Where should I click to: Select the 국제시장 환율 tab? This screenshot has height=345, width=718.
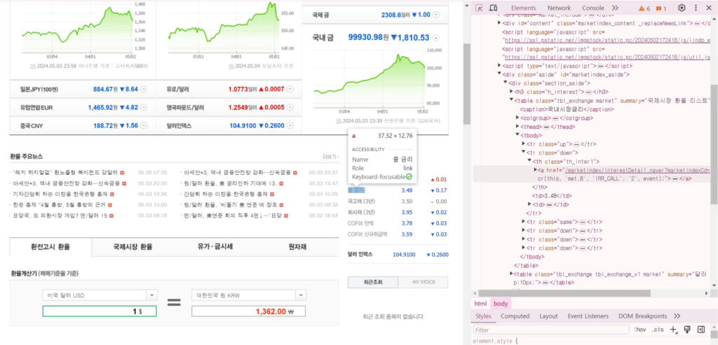[x=133, y=247]
